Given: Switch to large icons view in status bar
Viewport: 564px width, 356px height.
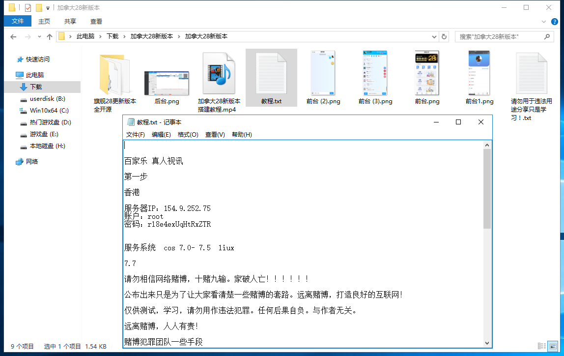Looking at the screenshot, I should pyautogui.click(x=553, y=346).
